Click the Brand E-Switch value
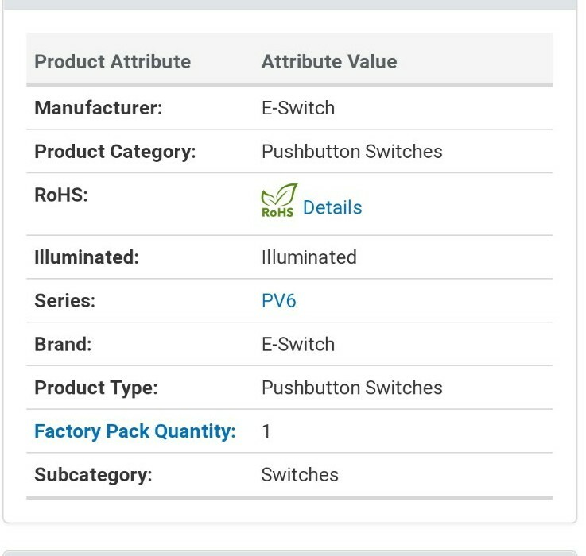The width and height of the screenshot is (586, 556). tap(298, 344)
